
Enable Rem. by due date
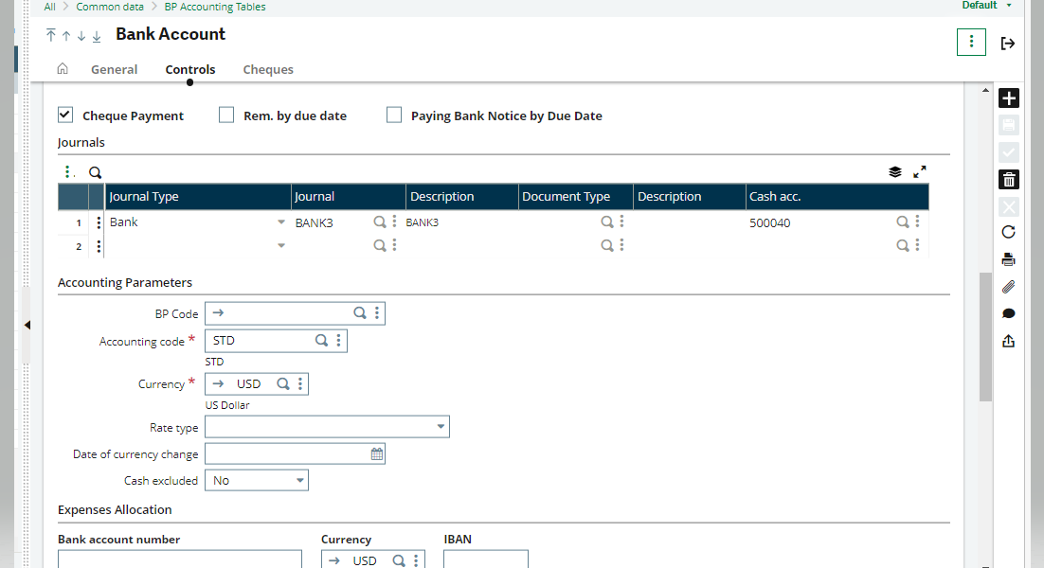pos(226,115)
